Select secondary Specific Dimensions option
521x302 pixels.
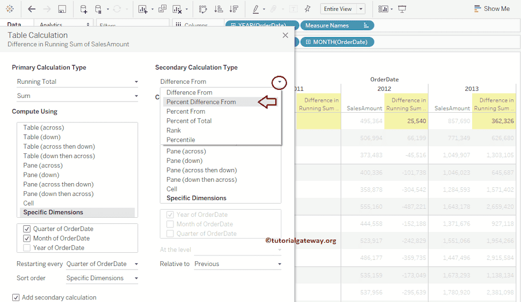(x=221, y=198)
